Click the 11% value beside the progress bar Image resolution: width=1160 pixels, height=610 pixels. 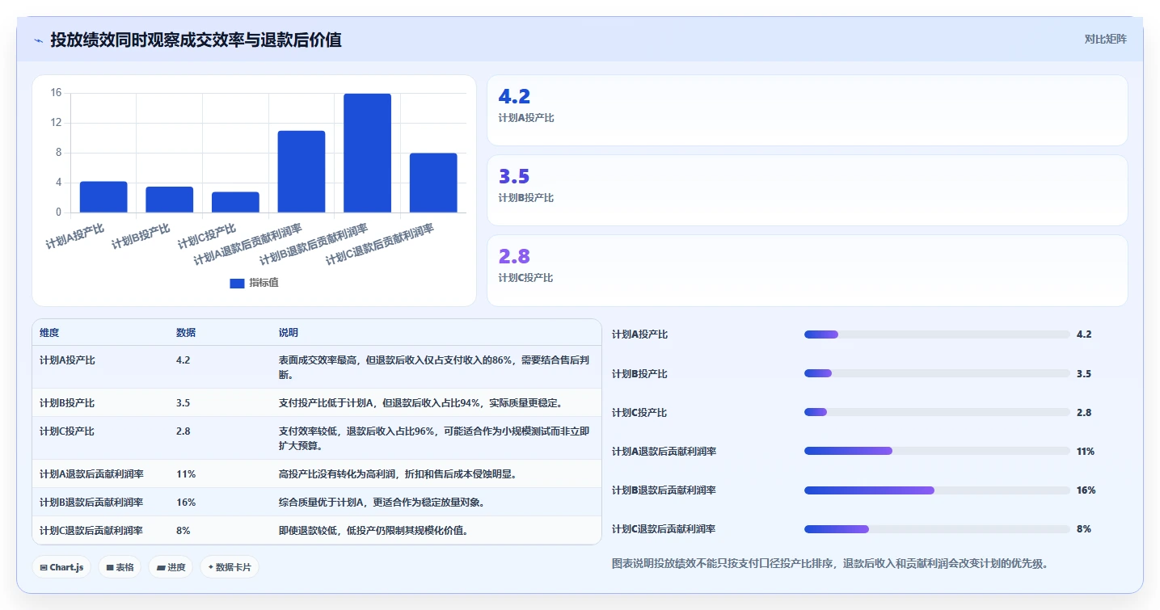pyautogui.click(x=1086, y=452)
